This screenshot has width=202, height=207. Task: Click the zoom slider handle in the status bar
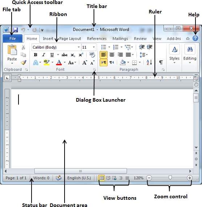170,178
